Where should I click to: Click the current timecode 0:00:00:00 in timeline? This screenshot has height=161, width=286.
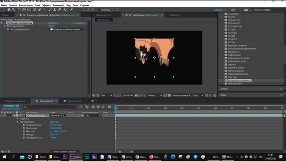point(11,106)
